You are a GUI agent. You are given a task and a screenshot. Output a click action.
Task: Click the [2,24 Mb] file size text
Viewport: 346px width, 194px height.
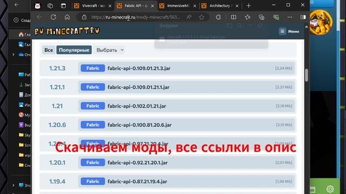point(283,68)
